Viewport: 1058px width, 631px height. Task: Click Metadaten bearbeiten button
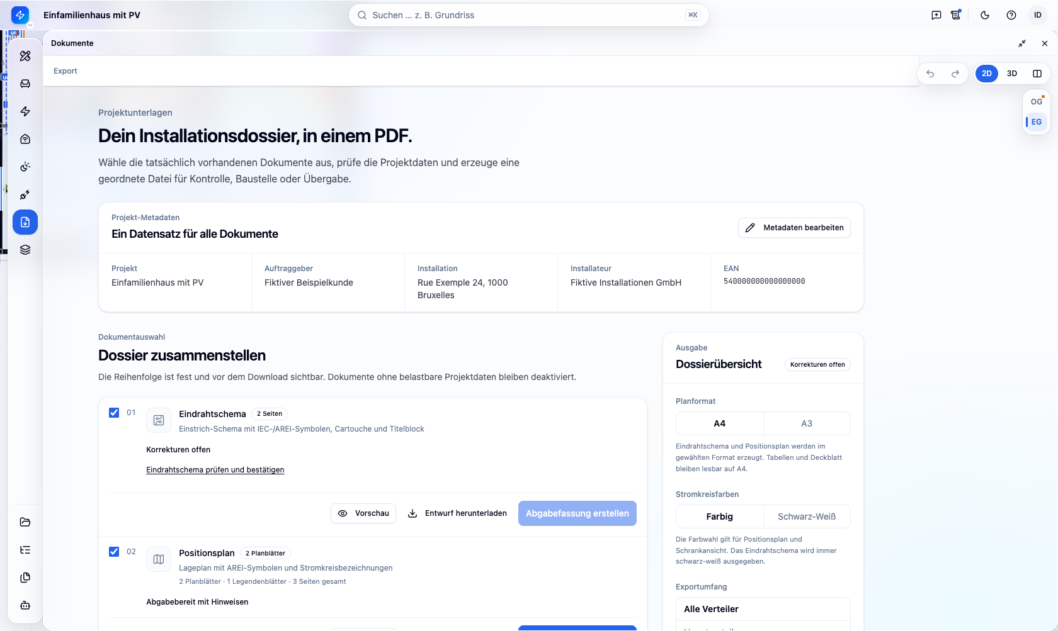[x=794, y=228]
